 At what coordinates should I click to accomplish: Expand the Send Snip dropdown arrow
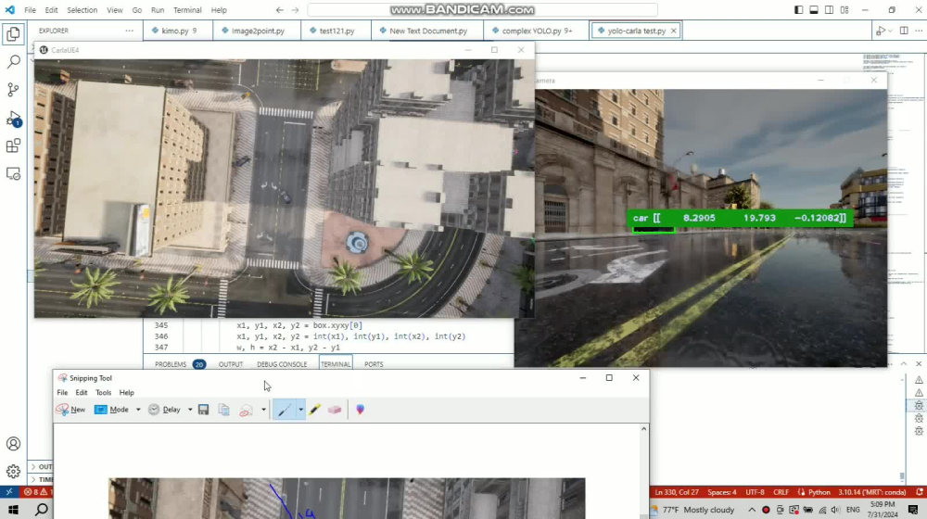point(263,409)
